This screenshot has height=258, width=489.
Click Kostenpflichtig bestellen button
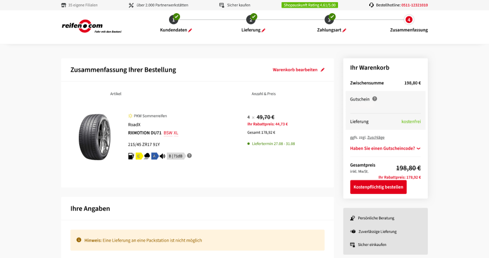coord(379,187)
